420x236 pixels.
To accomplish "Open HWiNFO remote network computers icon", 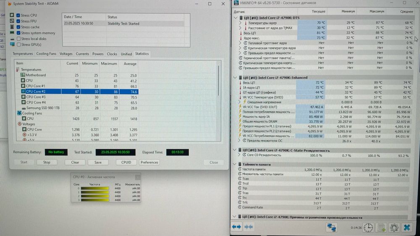I will [332, 227].
